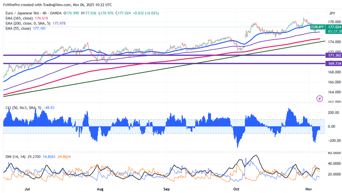Click the close price C177.024 value
Image resolution: width=342 pixels, height=193 pixels.
(x=123, y=13)
